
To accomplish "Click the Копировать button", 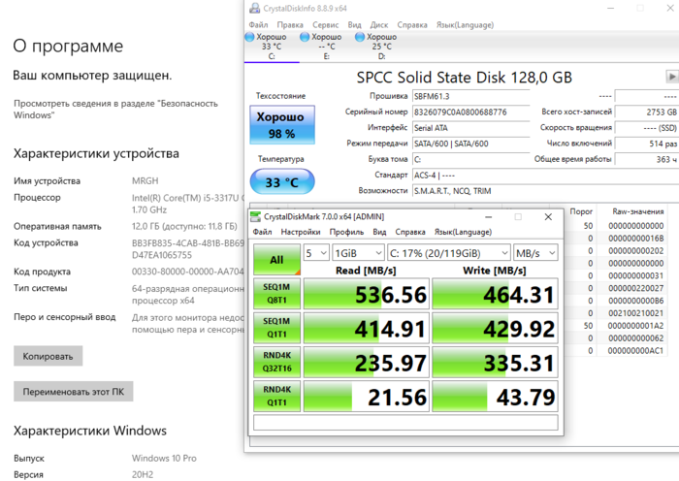I will tap(48, 356).
